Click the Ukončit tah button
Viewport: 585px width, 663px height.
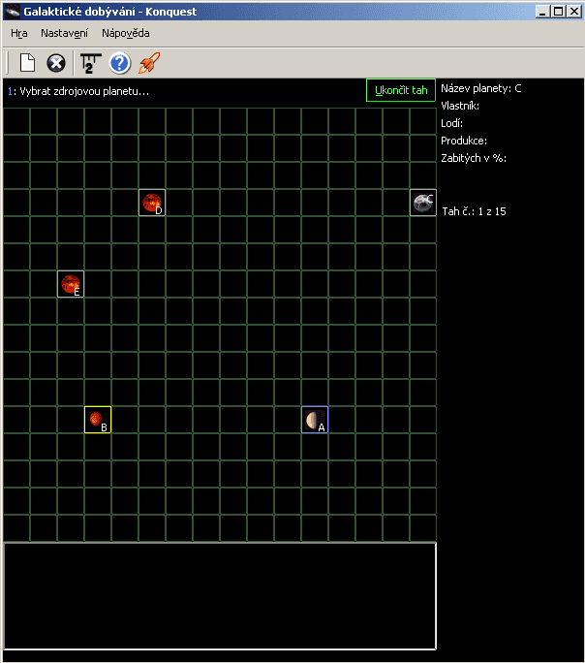click(x=401, y=90)
